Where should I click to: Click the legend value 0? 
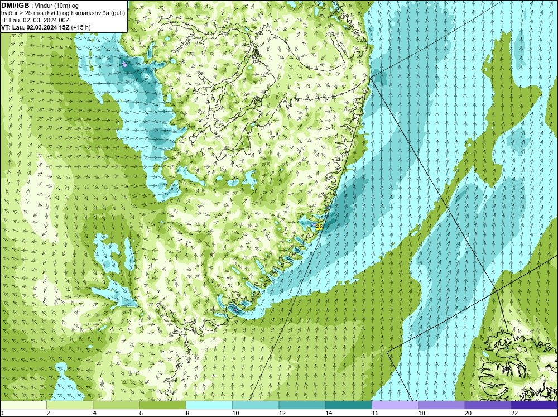tap(2, 413)
